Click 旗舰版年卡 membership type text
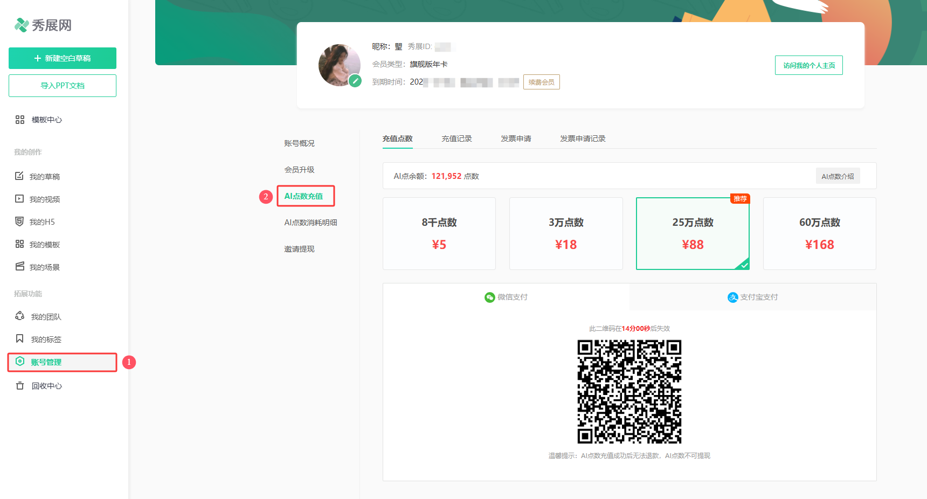The image size is (927, 499). pyautogui.click(x=428, y=64)
